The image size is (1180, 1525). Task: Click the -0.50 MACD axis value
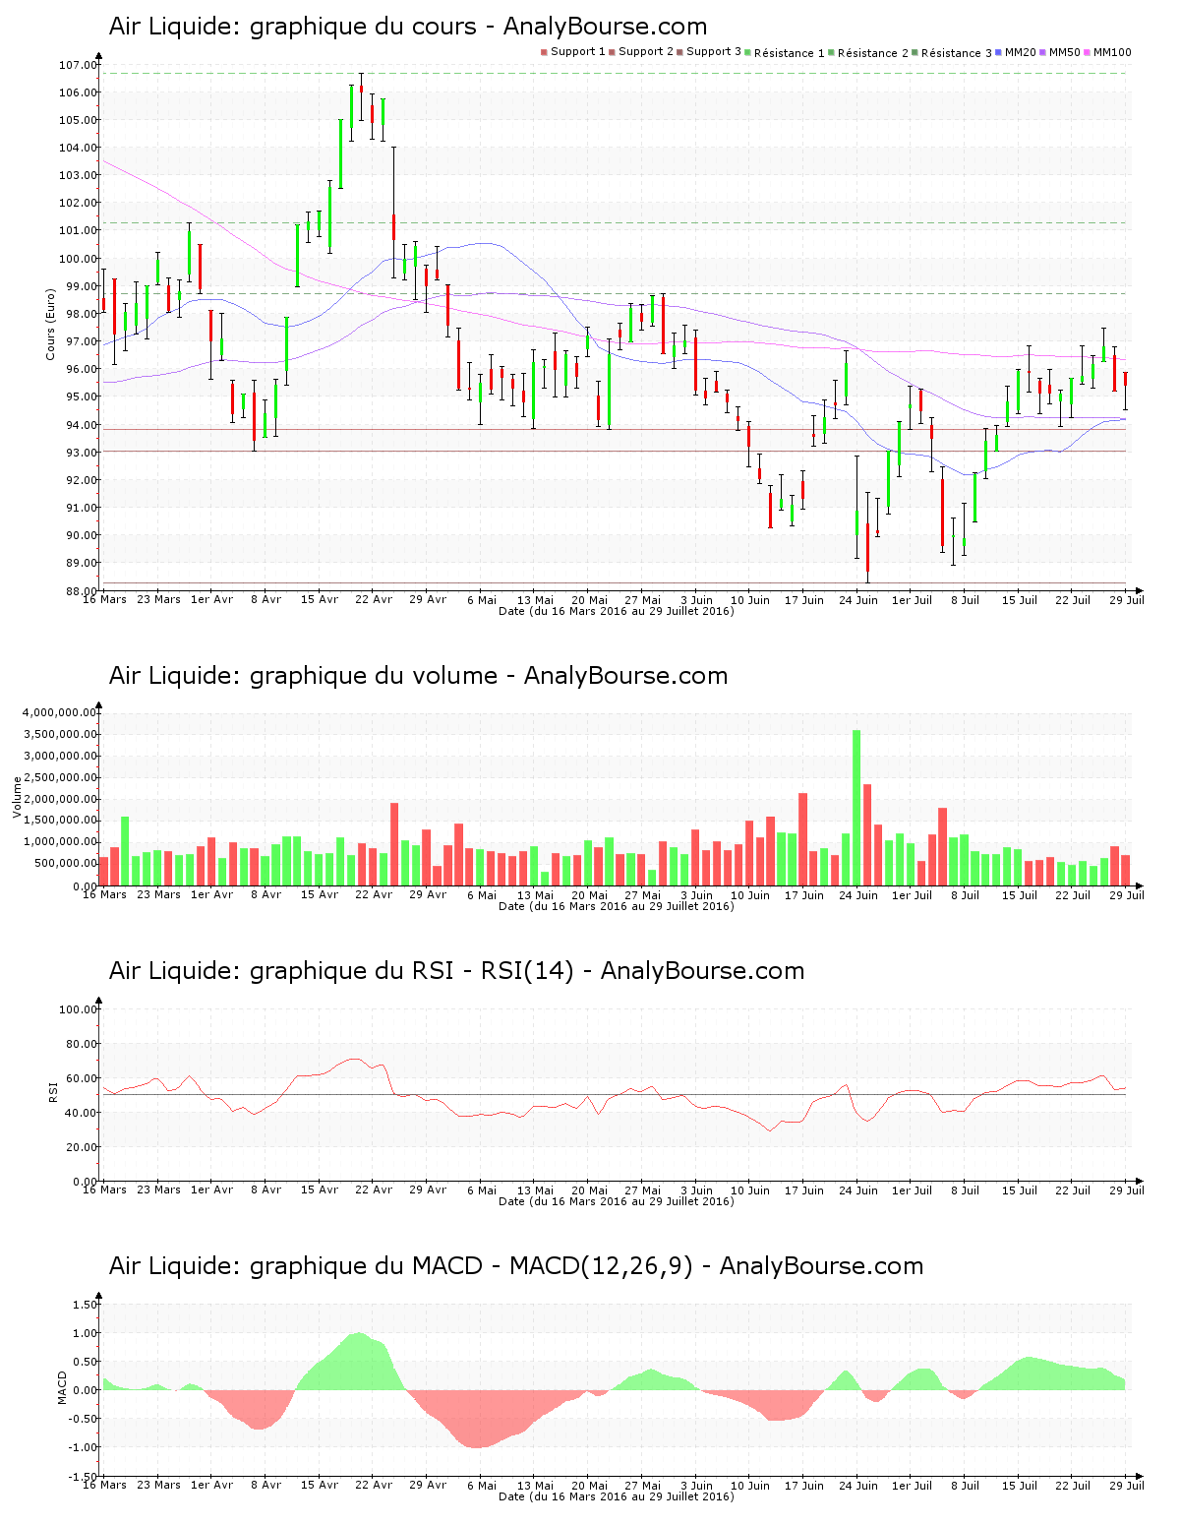(84, 1419)
